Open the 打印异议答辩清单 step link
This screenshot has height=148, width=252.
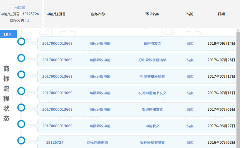click(153, 60)
